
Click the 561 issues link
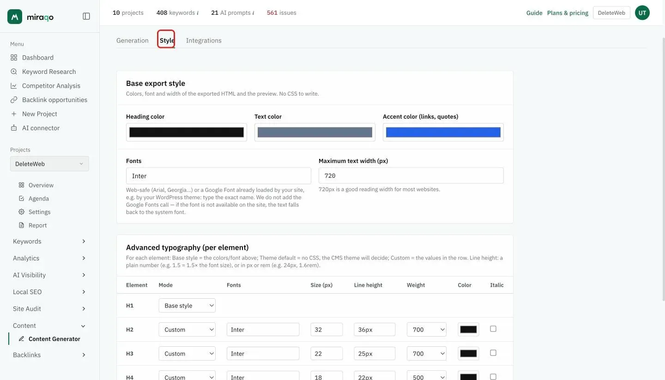coord(282,13)
